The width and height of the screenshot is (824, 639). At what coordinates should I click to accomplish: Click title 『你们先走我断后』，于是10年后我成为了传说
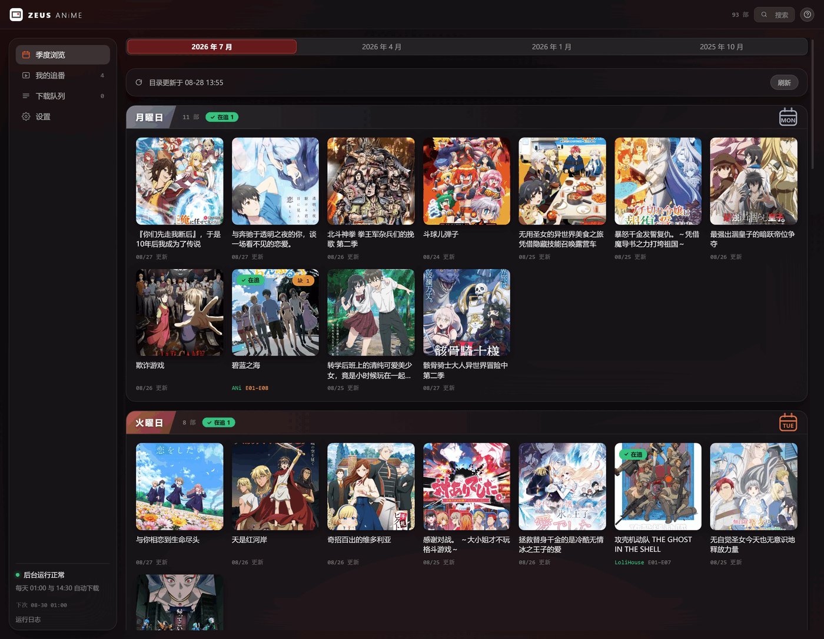tap(178, 239)
